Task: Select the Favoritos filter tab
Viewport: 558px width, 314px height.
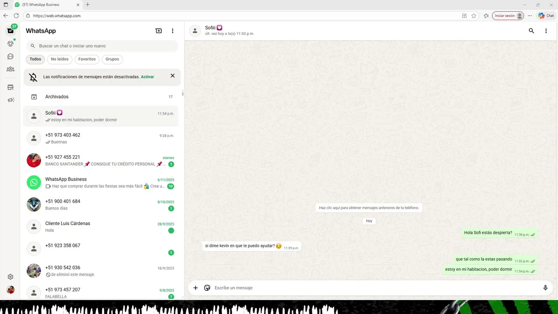Action: (87, 59)
